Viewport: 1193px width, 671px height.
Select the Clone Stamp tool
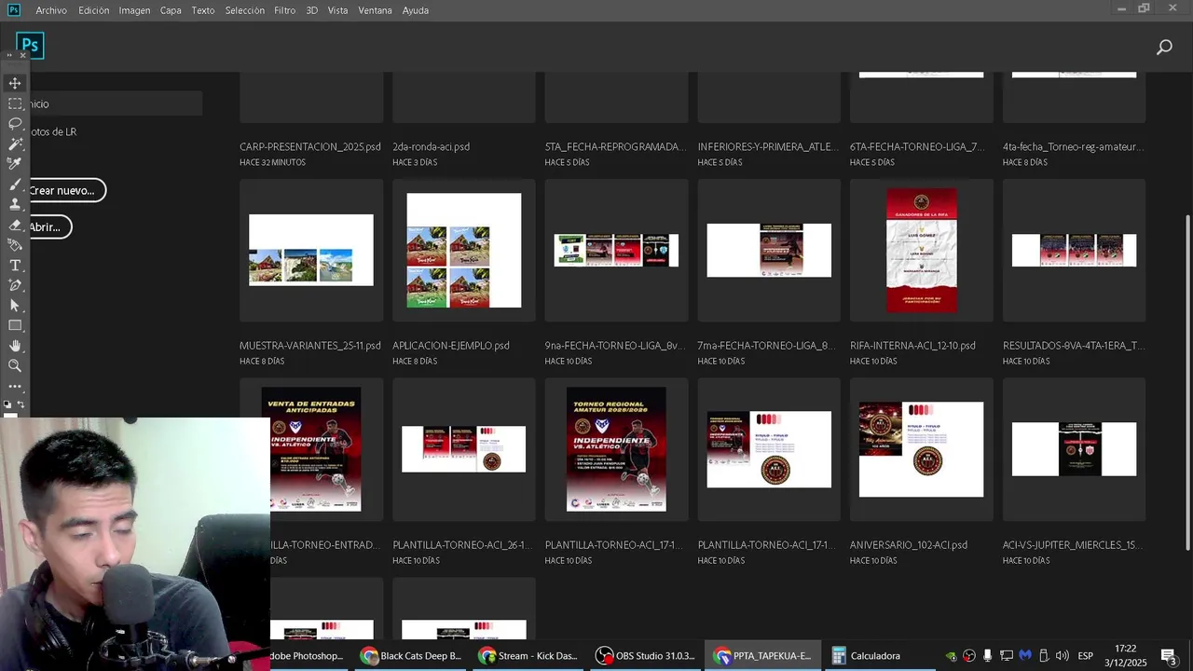click(x=15, y=204)
